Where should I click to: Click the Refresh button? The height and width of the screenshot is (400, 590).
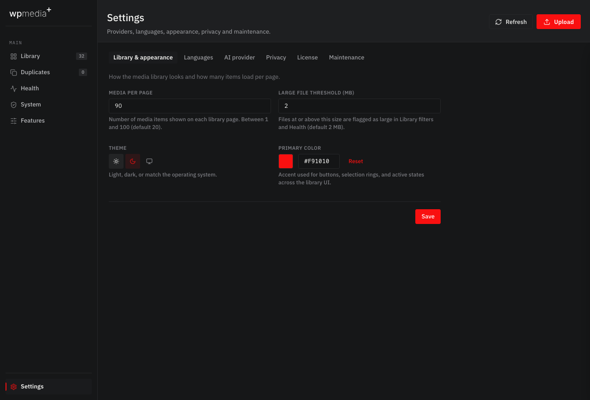511,22
